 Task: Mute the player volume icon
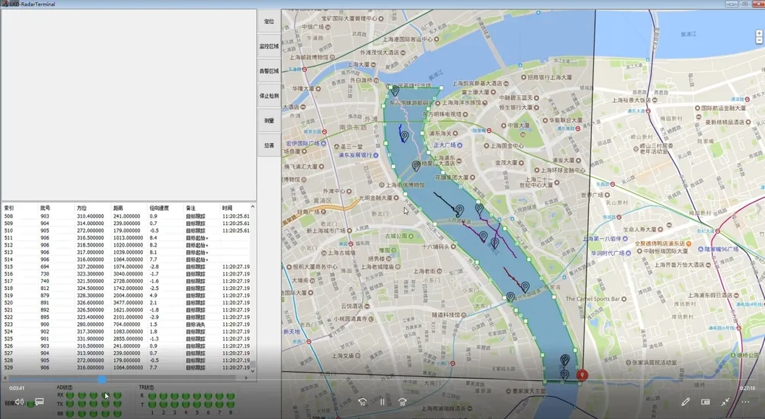(19, 402)
